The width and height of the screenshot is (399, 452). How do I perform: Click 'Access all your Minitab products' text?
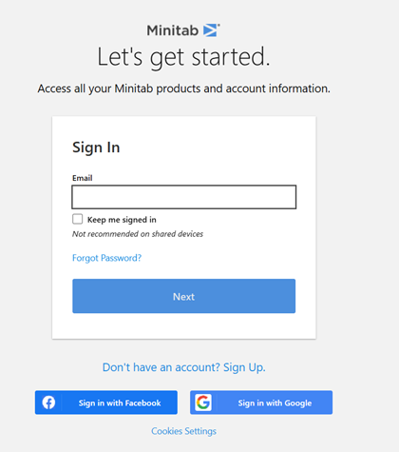(184, 88)
